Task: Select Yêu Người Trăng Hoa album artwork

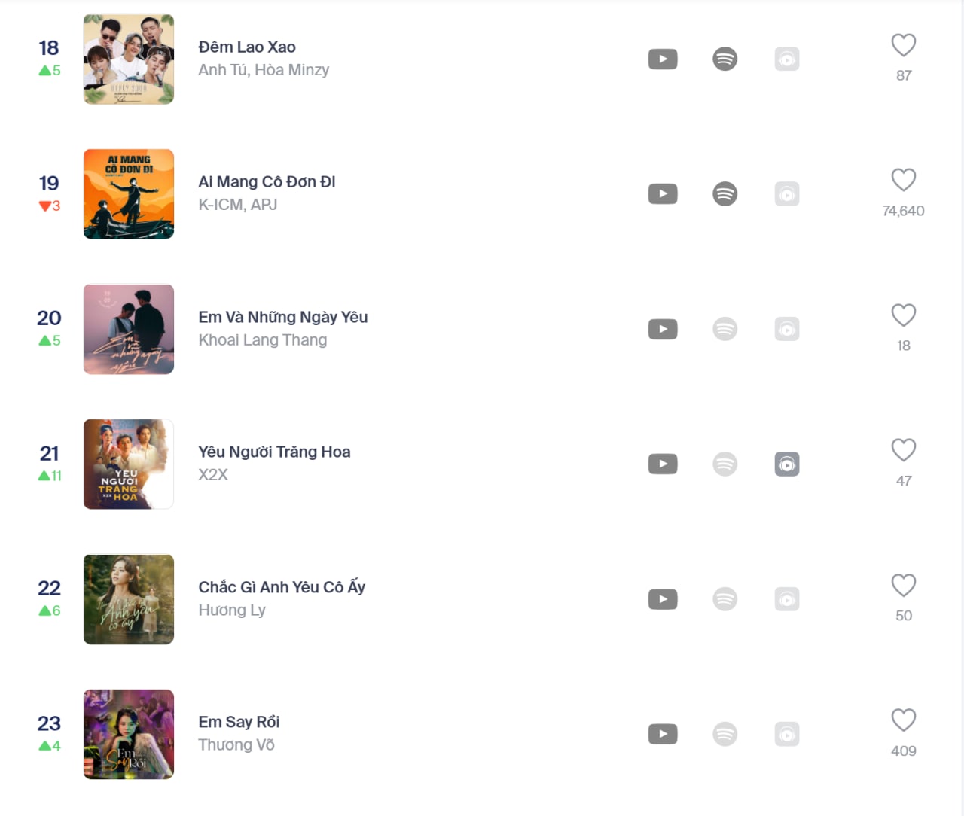Action: tap(129, 464)
